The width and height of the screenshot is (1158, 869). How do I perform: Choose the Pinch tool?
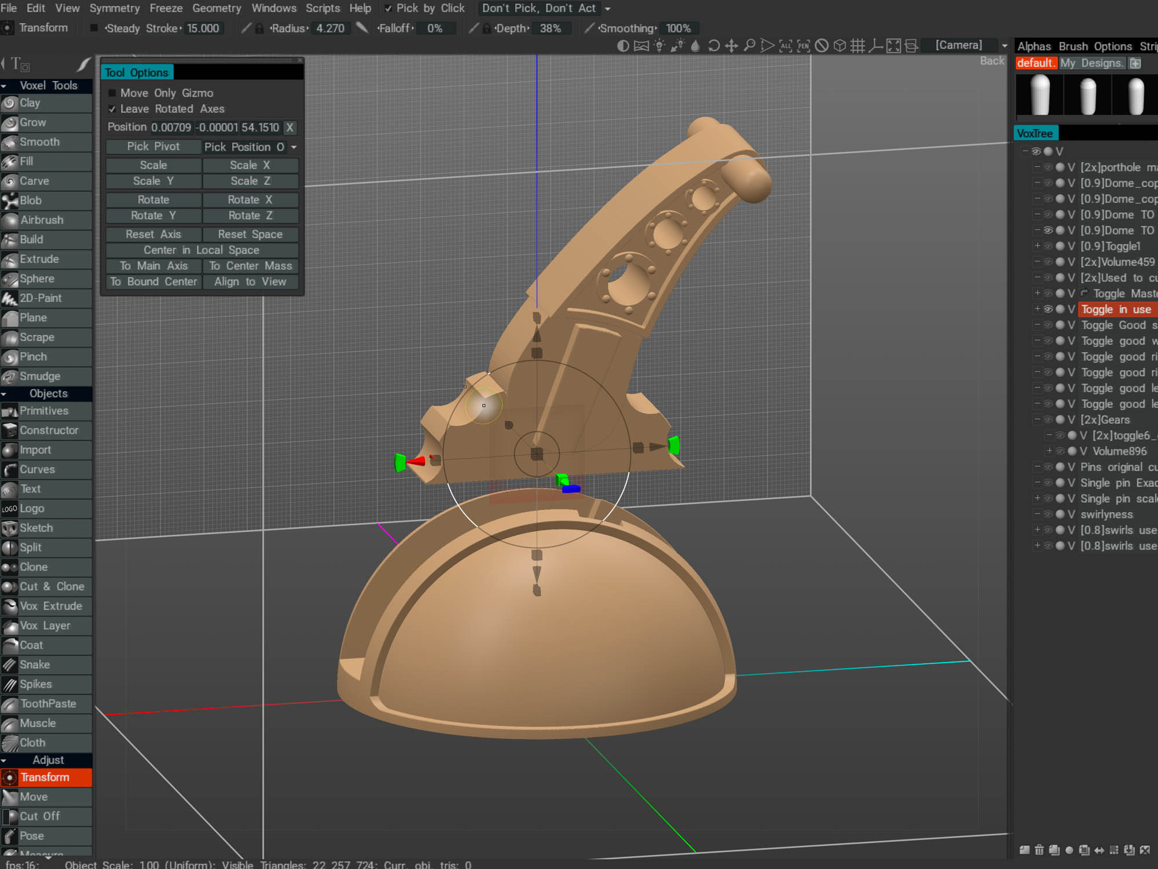pyautogui.click(x=46, y=357)
